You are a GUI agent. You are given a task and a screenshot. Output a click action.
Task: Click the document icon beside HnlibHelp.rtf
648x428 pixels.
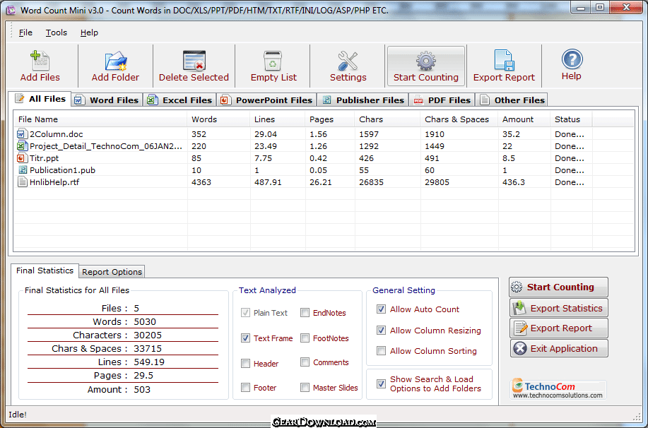pos(23,182)
